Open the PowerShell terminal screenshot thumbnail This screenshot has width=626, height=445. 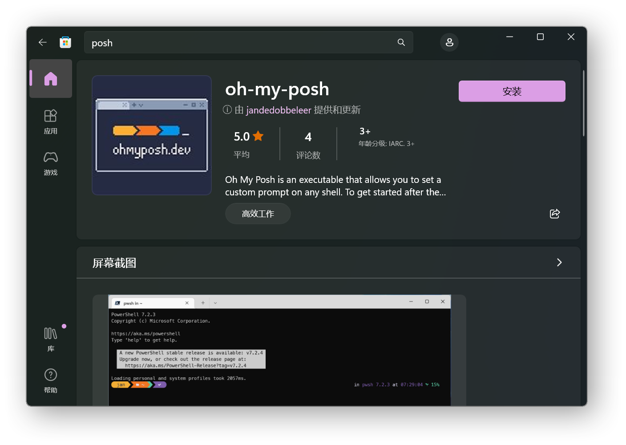click(279, 350)
